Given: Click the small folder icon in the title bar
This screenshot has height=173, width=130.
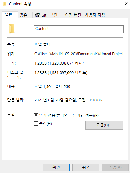Looking at the screenshot, I should [5, 4].
